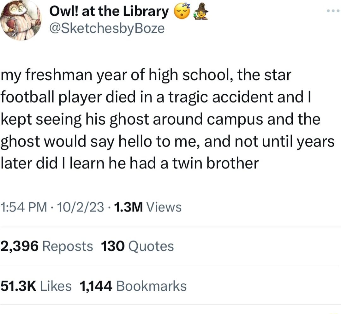This screenshot has height=314, width=341.
Task: Click Owl! at the Library's profile picture
Action: click(x=21, y=21)
